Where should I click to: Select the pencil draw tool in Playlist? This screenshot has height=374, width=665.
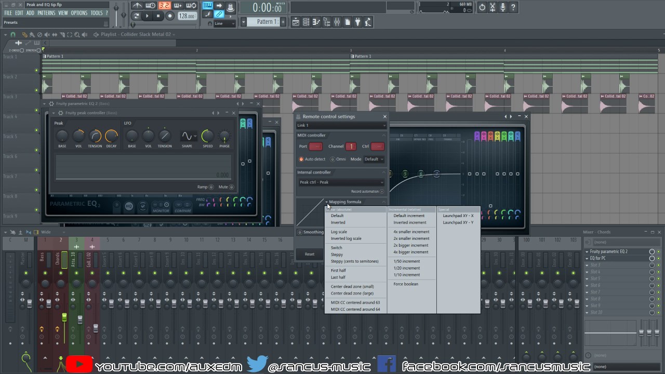click(x=24, y=35)
